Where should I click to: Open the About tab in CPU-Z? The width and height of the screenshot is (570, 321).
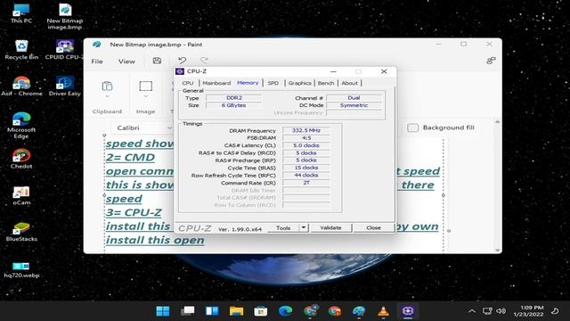350,83
